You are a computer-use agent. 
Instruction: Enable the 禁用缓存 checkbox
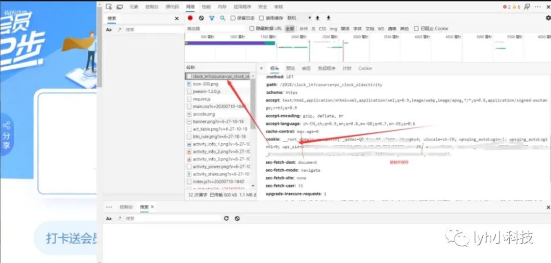[261, 18]
